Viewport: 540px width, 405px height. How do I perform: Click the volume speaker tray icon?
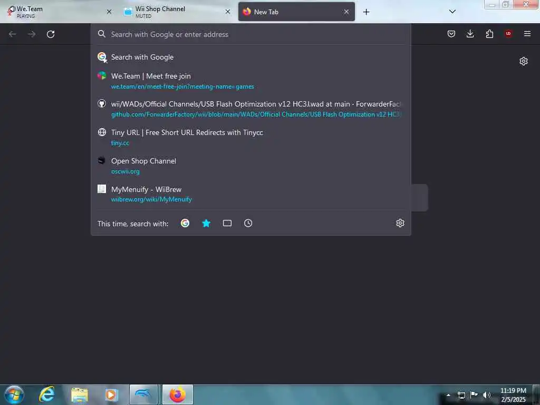[487, 395]
